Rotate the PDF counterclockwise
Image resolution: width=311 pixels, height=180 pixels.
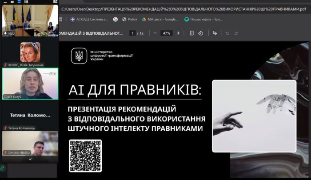[x=200, y=33]
